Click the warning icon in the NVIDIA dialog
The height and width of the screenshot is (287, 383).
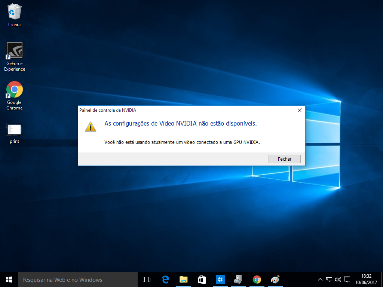tap(91, 127)
